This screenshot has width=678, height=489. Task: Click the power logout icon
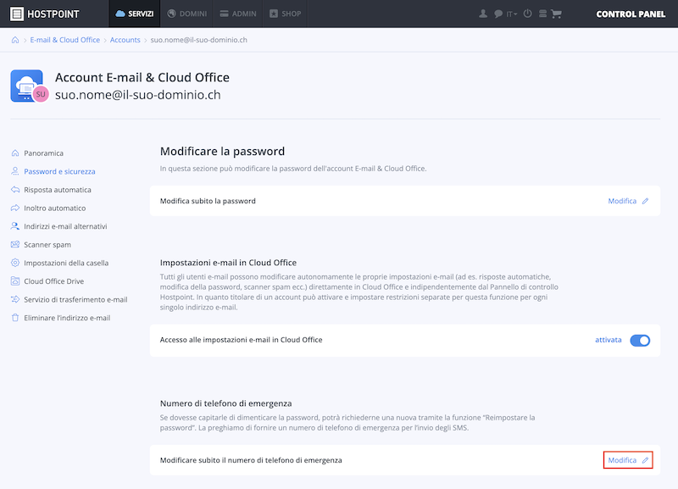[527, 14]
